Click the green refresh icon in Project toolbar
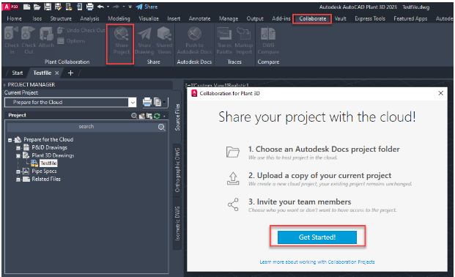The width and height of the screenshot is (455, 277). pos(157,116)
